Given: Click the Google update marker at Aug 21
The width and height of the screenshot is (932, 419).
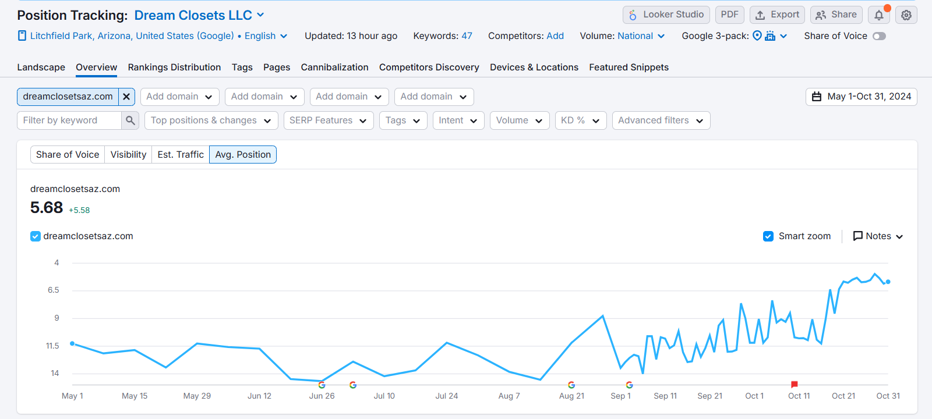Looking at the screenshot, I should tap(571, 385).
